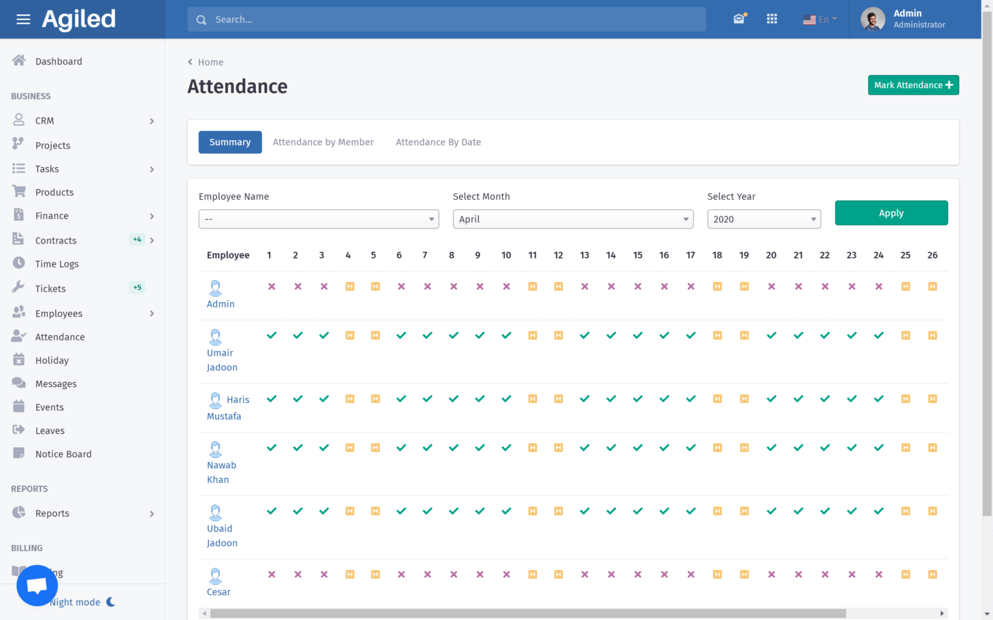Click the search magnifier icon
This screenshot has width=993, height=620.
pyautogui.click(x=202, y=20)
